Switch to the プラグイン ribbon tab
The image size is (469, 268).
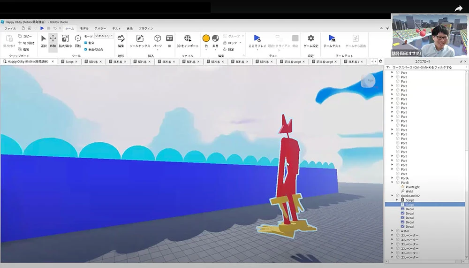tap(146, 29)
